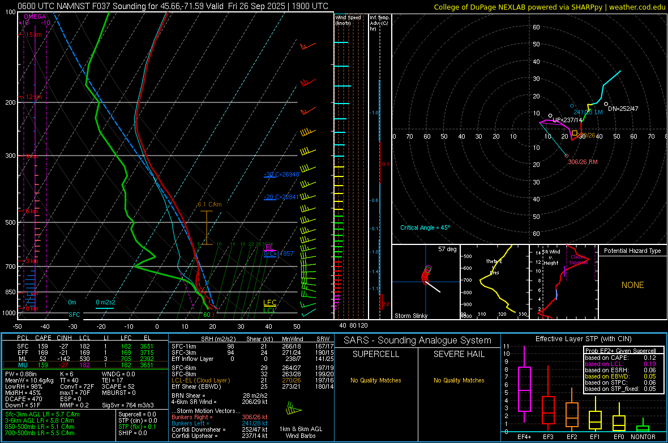Click the 0 C=14857 freezing level label

(279, 253)
